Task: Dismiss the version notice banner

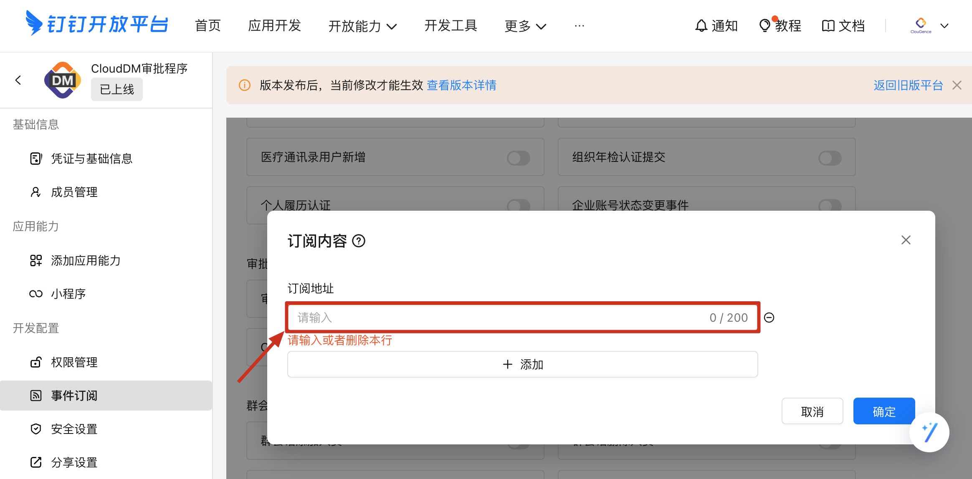Action: (957, 86)
